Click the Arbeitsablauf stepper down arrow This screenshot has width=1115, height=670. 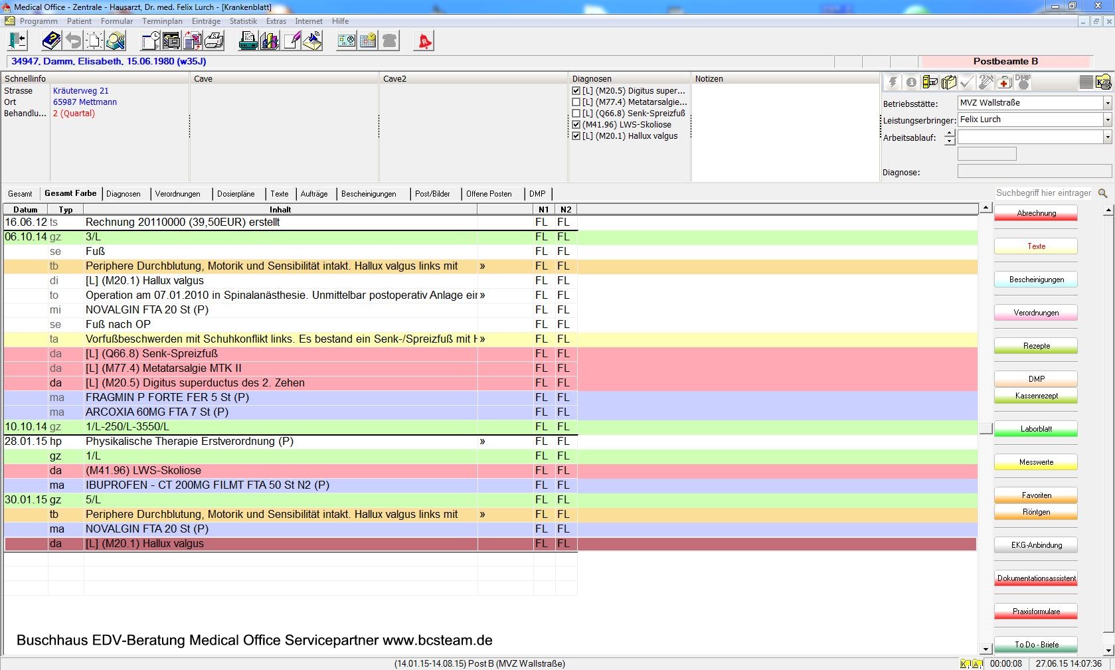coord(950,141)
